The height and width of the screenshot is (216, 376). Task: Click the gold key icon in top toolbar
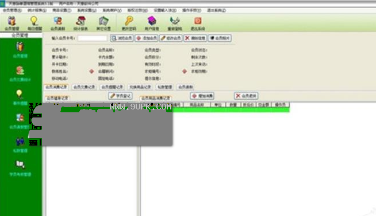click(x=129, y=21)
